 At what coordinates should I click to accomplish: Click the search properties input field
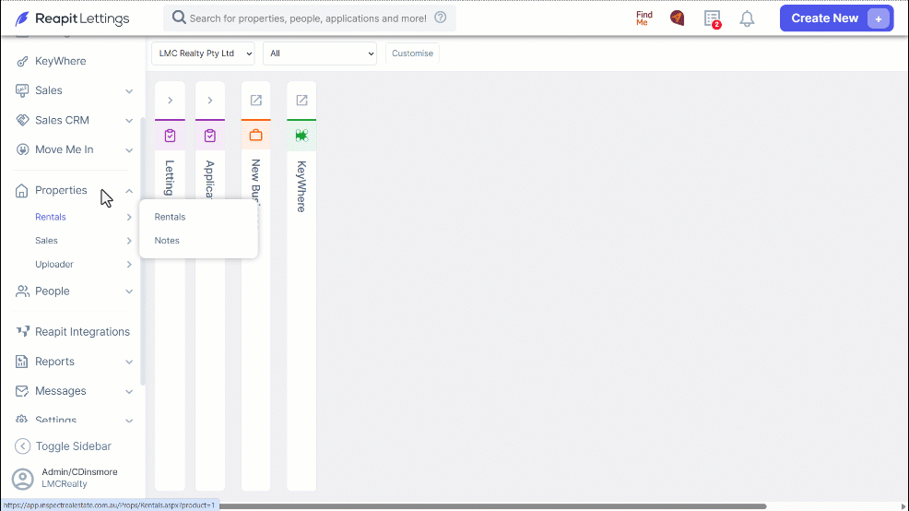click(308, 18)
